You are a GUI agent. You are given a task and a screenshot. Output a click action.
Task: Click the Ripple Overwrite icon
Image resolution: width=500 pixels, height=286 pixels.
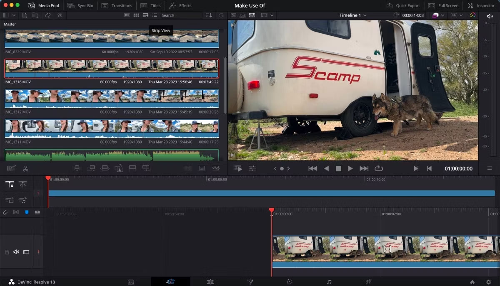tap(105, 168)
